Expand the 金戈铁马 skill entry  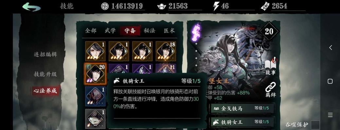[242, 108]
